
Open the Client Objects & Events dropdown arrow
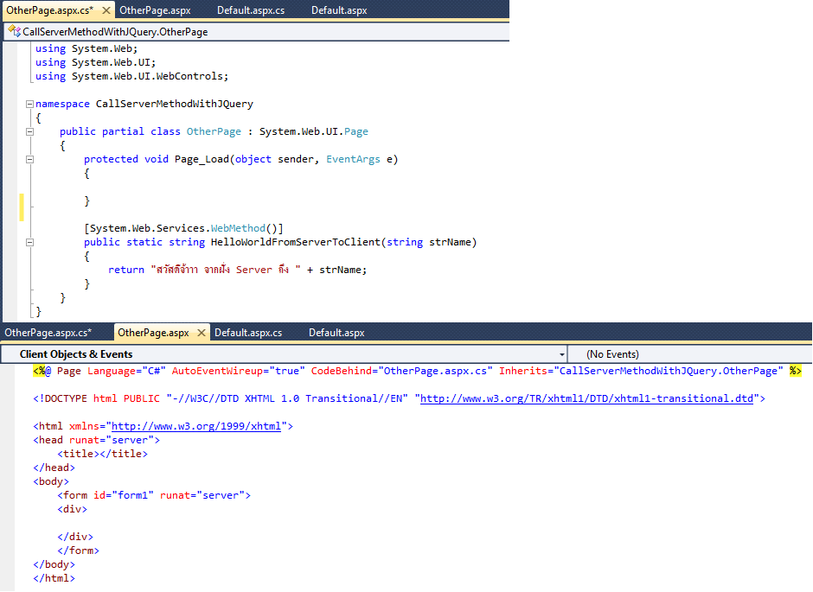tap(562, 354)
